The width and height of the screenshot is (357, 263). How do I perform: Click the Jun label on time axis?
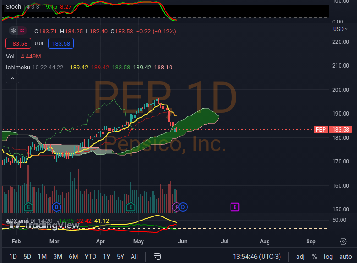pyautogui.click(x=182, y=242)
